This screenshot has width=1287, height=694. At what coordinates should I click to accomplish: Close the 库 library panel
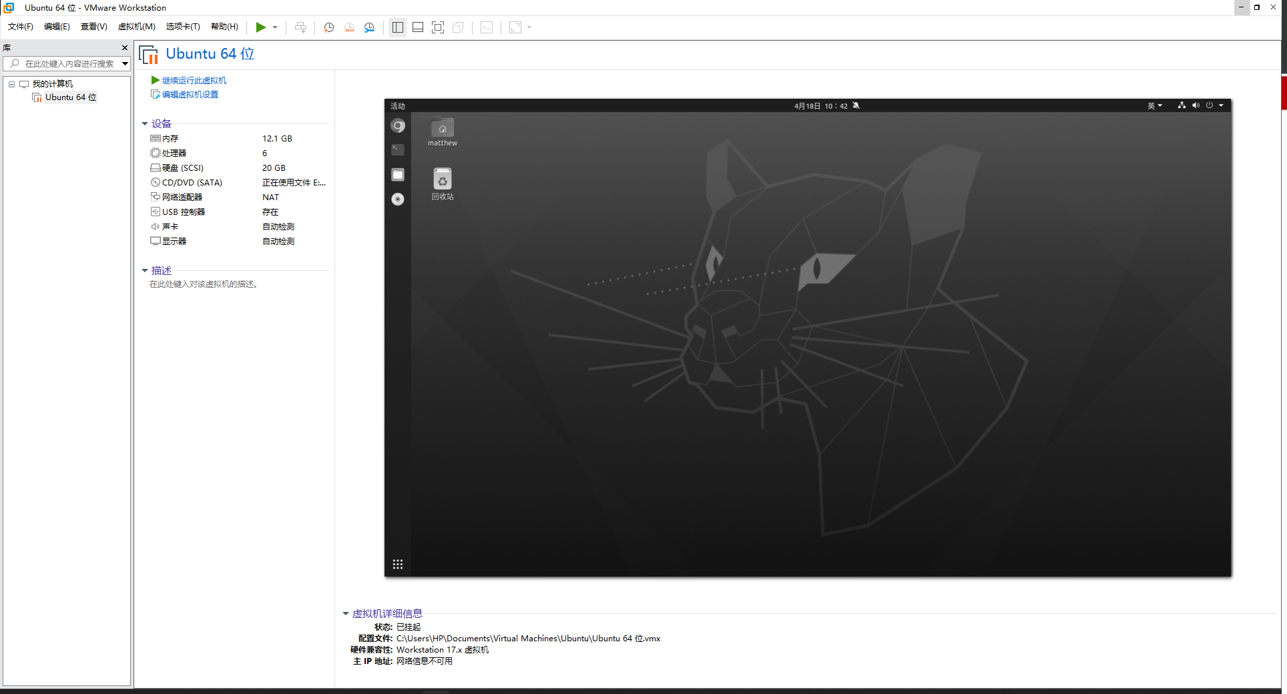125,48
